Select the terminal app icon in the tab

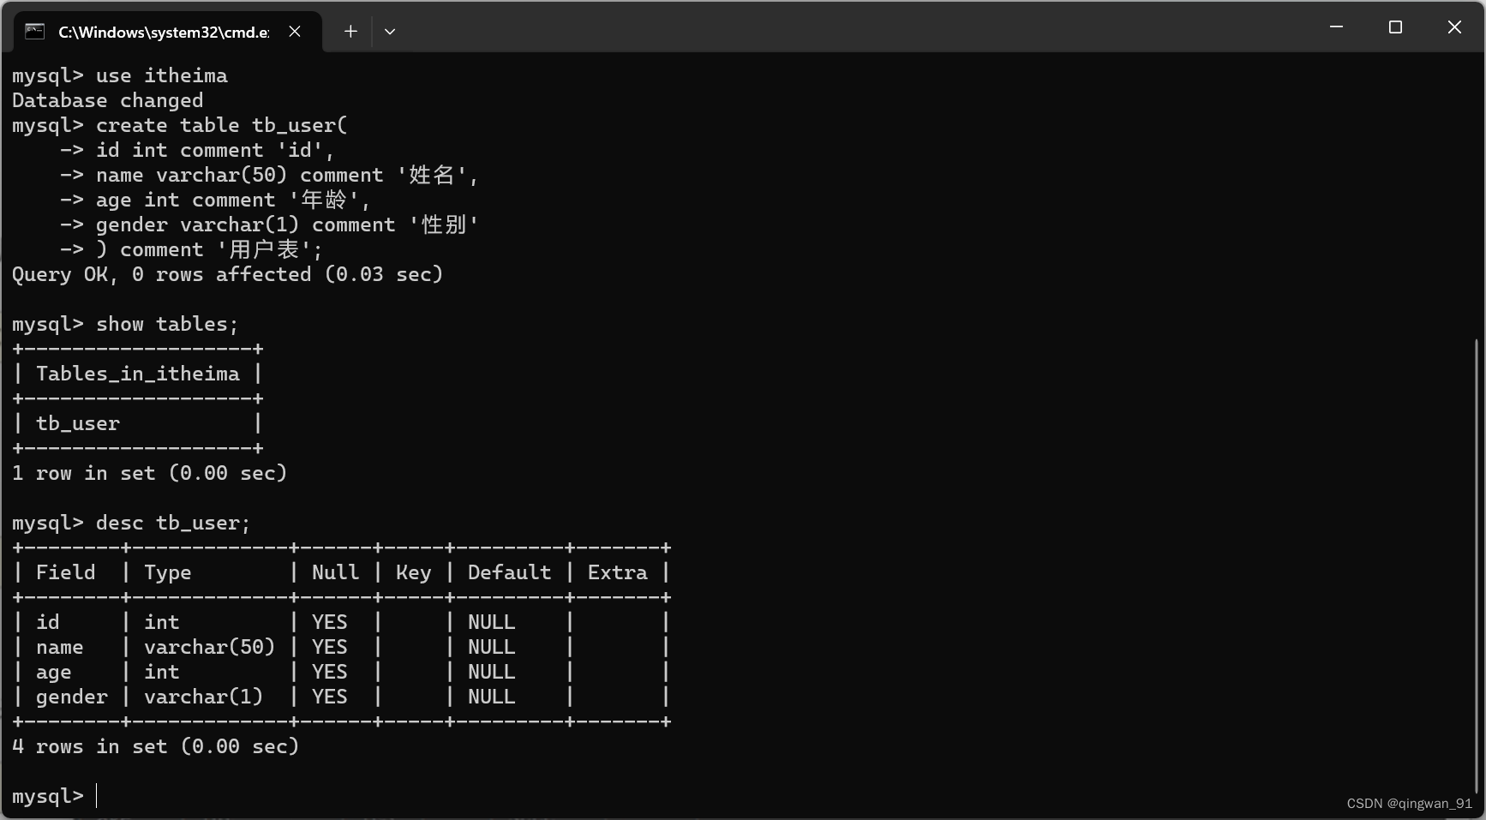point(34,31)
